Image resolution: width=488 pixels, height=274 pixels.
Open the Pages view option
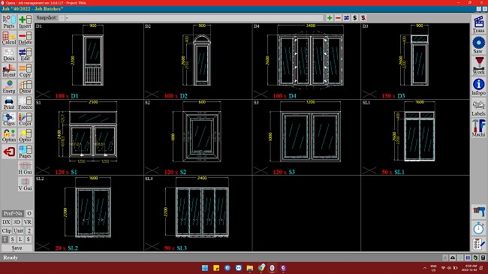(x=26, y=152)
